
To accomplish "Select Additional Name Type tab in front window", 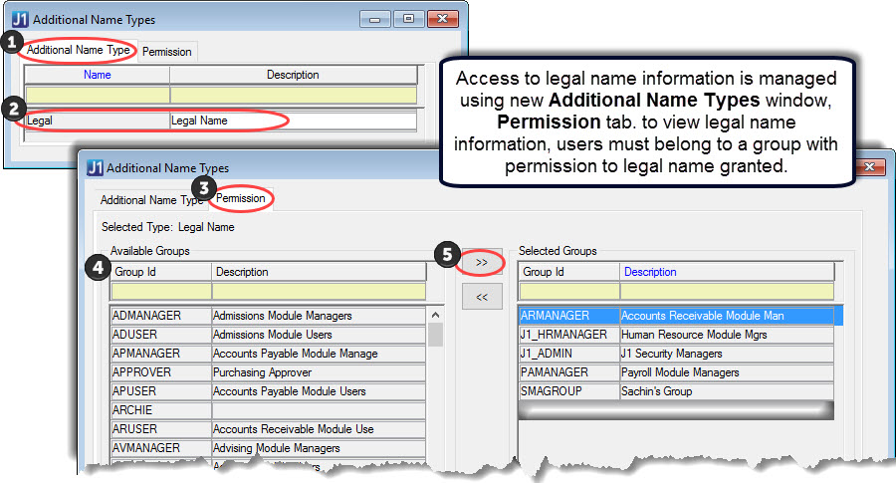I will [151, 200].
